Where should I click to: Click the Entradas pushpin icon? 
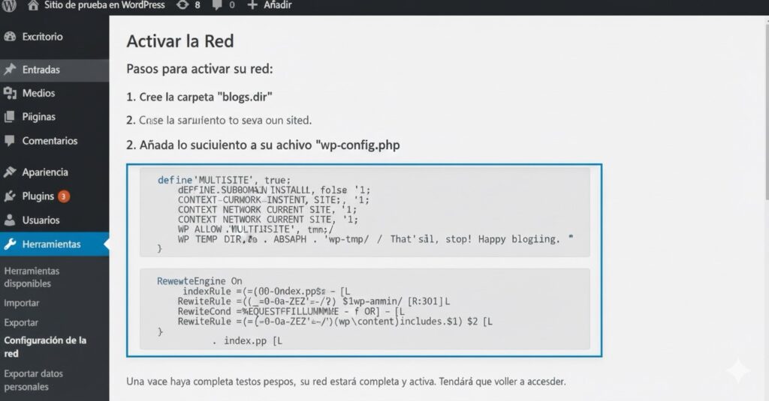[10, 70]
